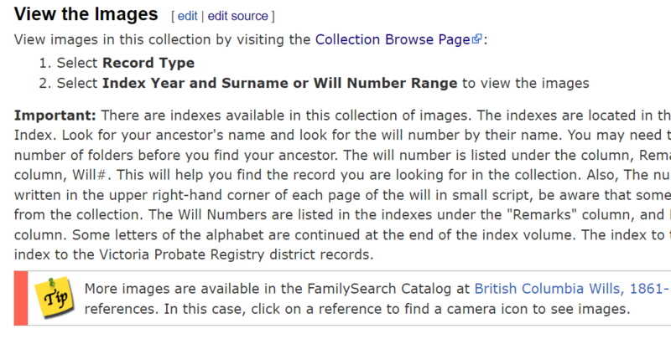Click the red bar on the tip box
Image resolution: width=671 pixels, height=339 pixels.
[x=21, y=298]
